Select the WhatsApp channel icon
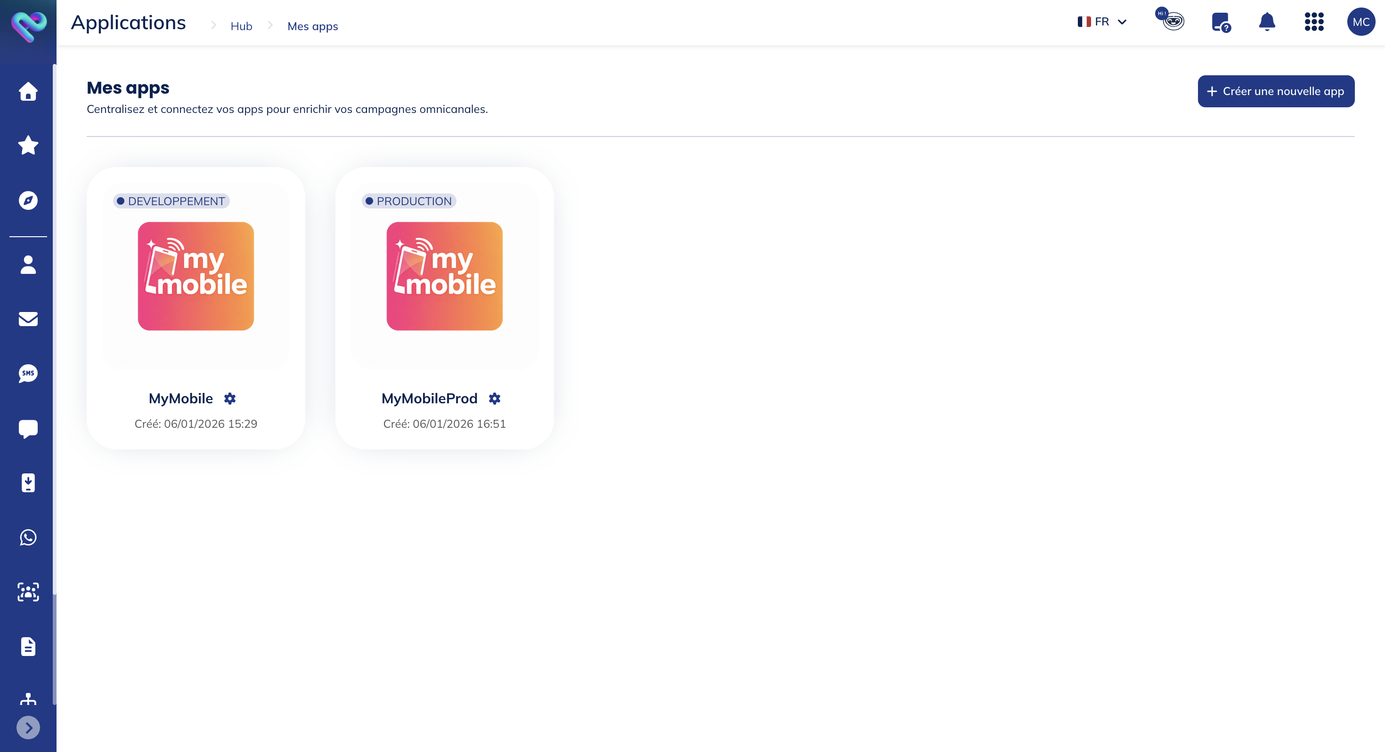The height and width of the screenshot is (752, 1385). pos(27,538)
